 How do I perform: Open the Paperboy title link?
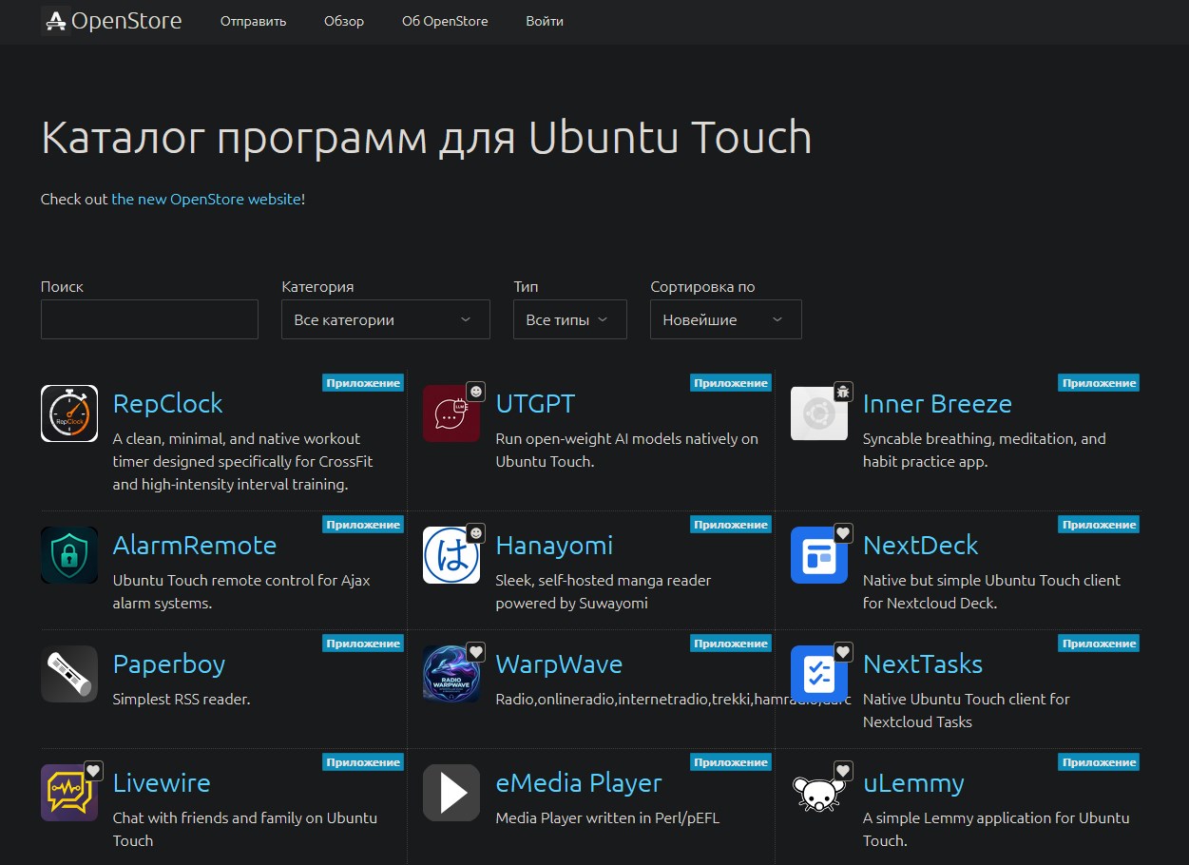[169, 663]
